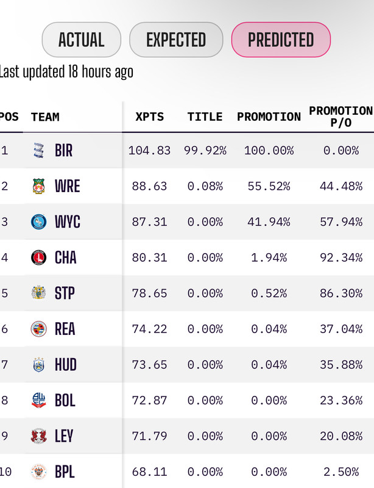374x488 pixels.
Task: Select the Huddersfield crest icon
Action: coord(39,365)
